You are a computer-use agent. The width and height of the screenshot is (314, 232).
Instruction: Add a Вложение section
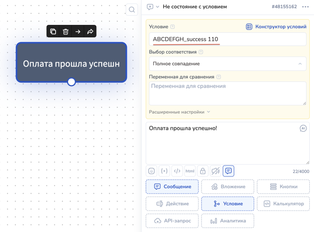(x=228, y=186)
